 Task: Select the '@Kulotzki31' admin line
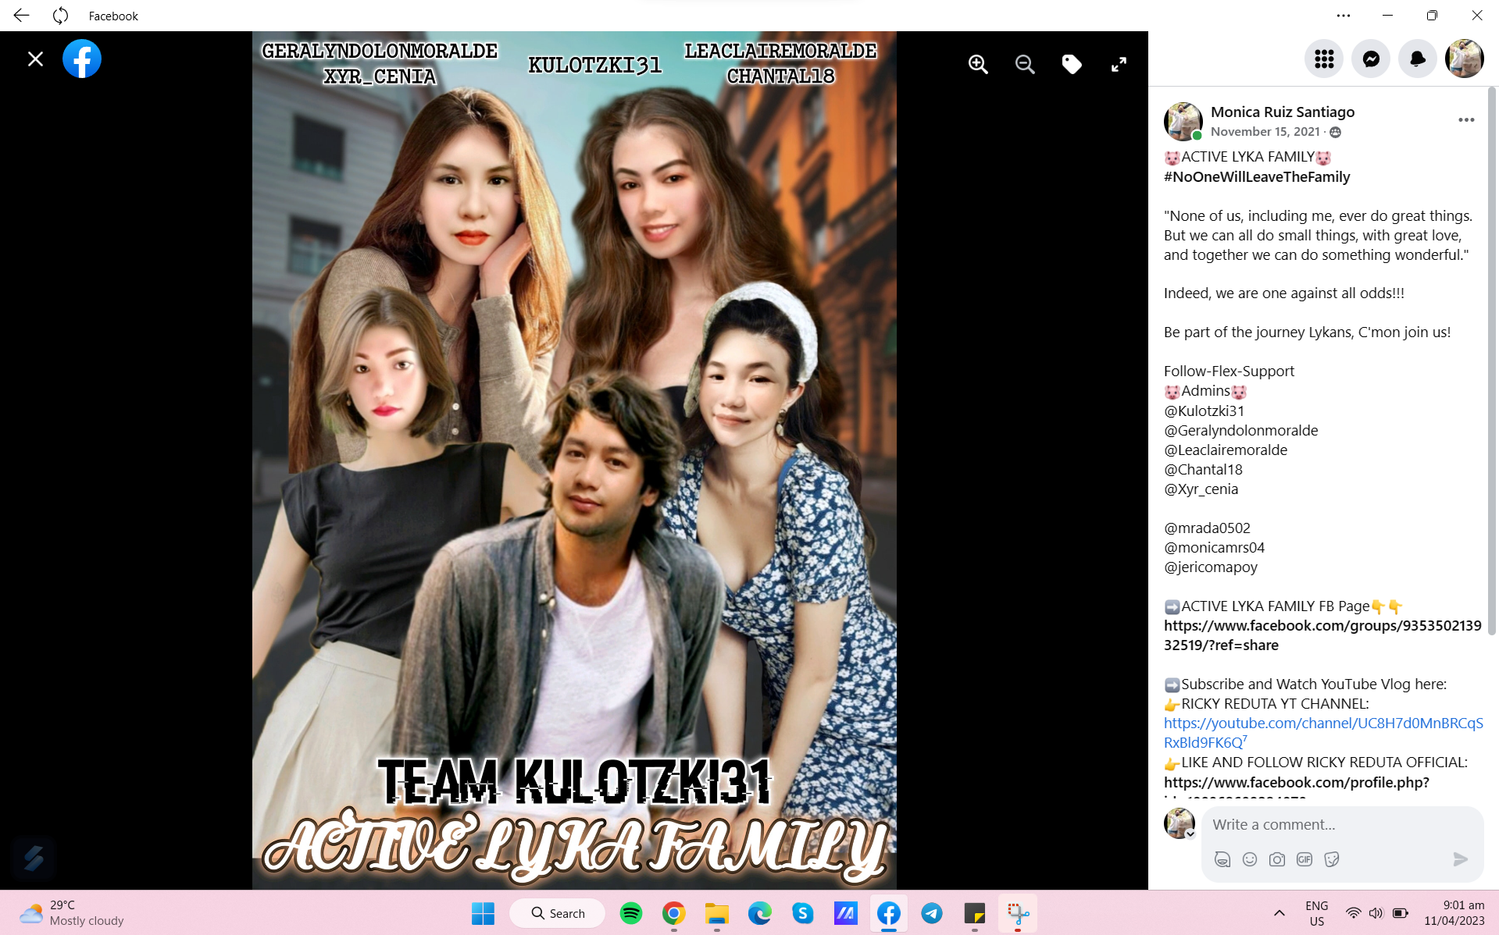[x=1204, y=411]
